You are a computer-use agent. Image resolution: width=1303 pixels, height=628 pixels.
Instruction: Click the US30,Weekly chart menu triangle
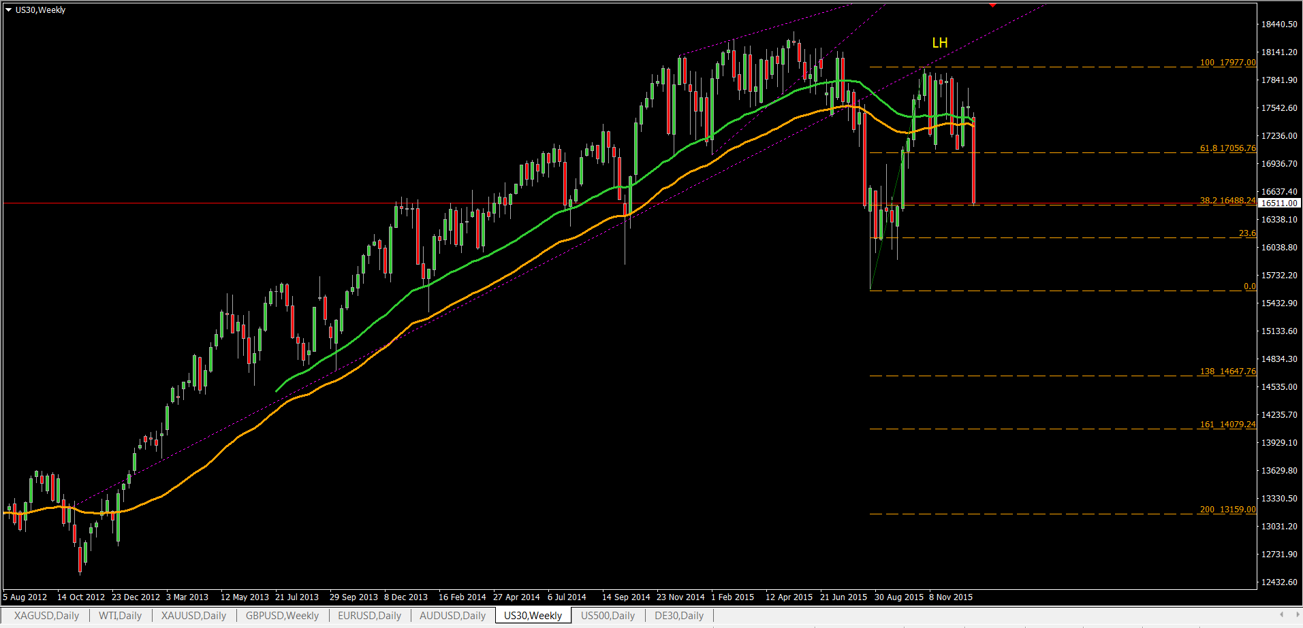9,10
